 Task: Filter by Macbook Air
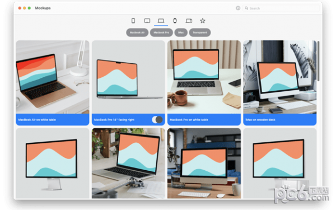(x=137, y=32)
